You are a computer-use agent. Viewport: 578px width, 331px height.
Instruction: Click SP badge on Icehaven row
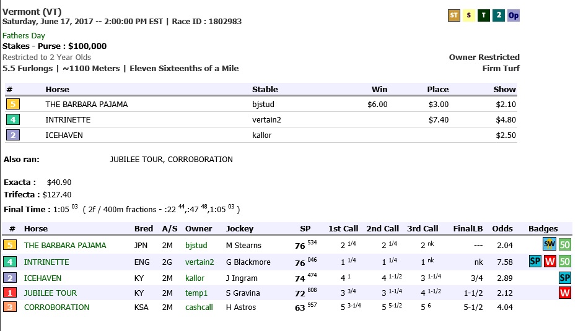pyautogui.click(x=565, y=278)
